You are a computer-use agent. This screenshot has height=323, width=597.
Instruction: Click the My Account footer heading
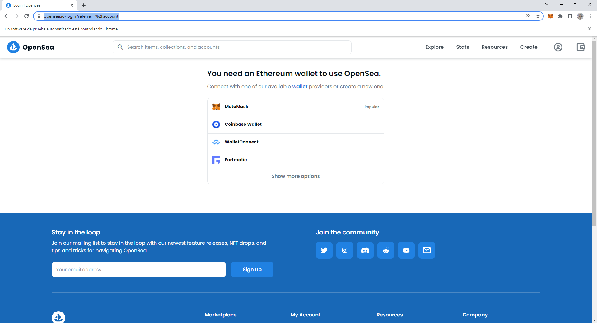point(305,315)
